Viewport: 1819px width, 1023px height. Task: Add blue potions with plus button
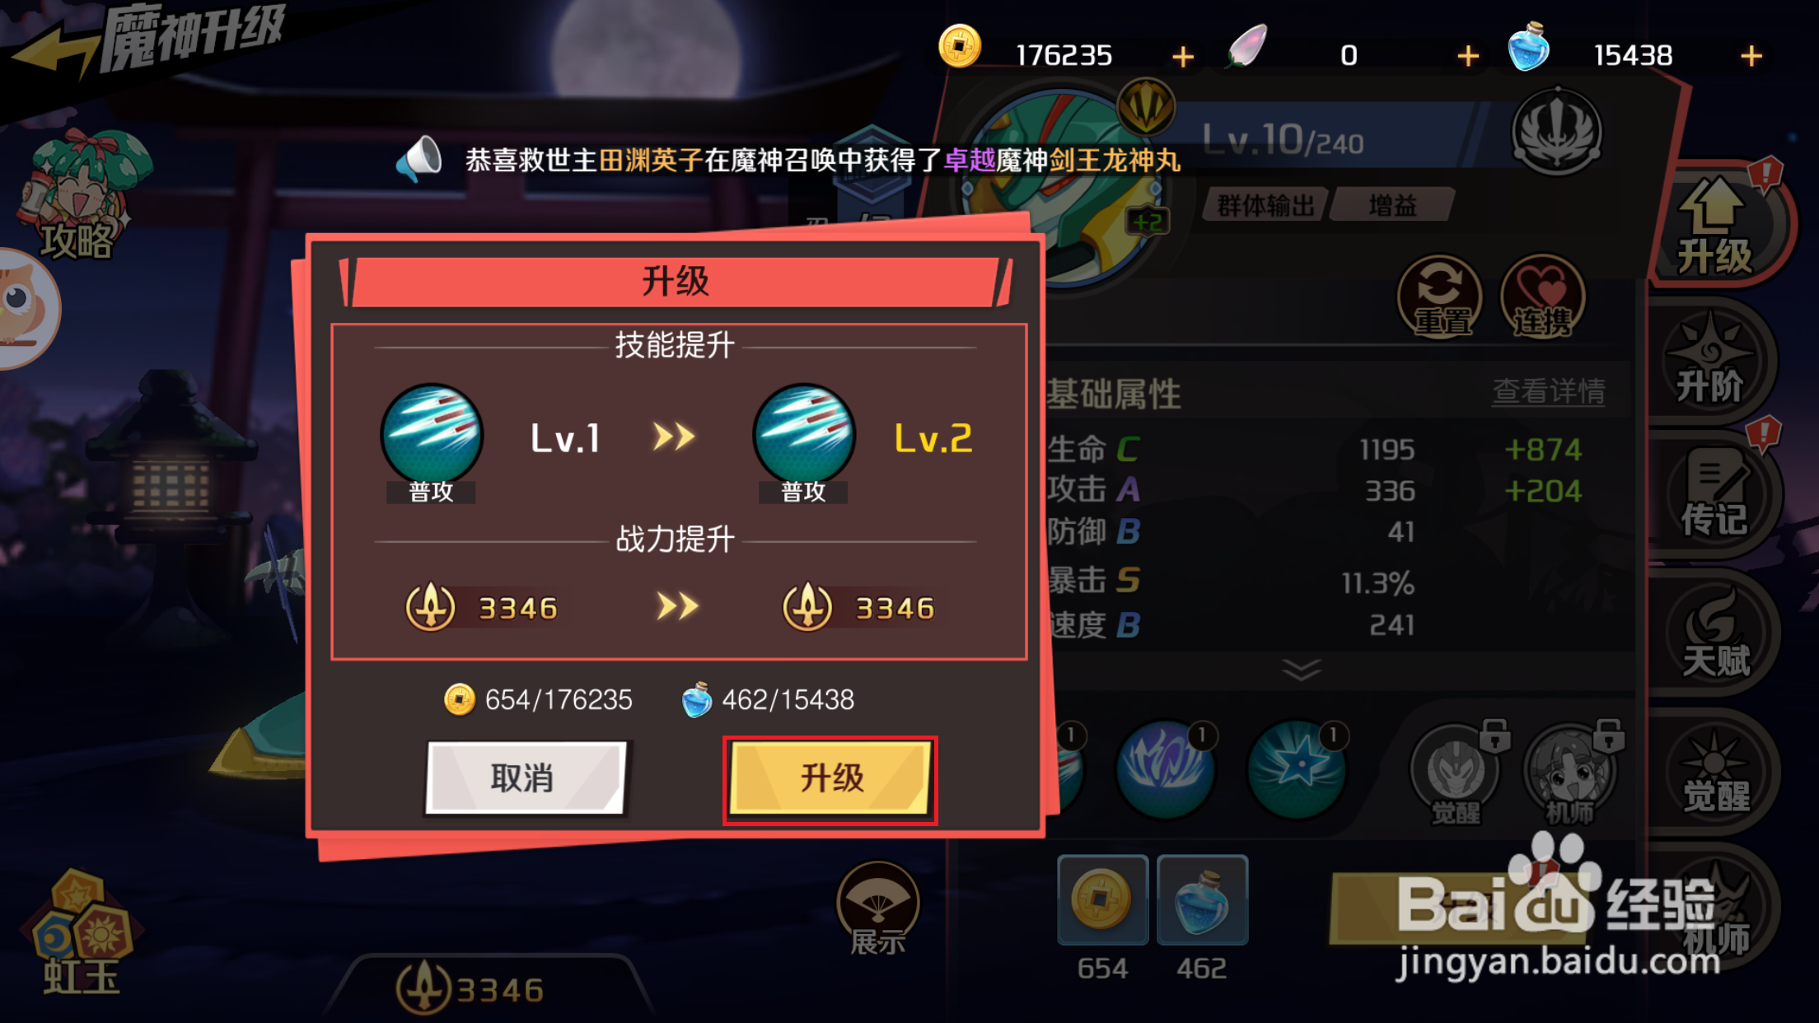click(x=1751, y=56)
